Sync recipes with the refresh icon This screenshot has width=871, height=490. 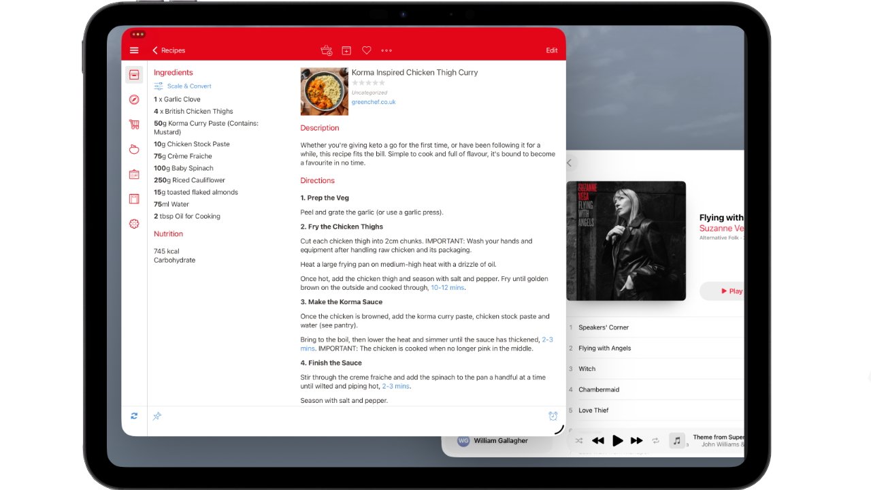(134, 415)
